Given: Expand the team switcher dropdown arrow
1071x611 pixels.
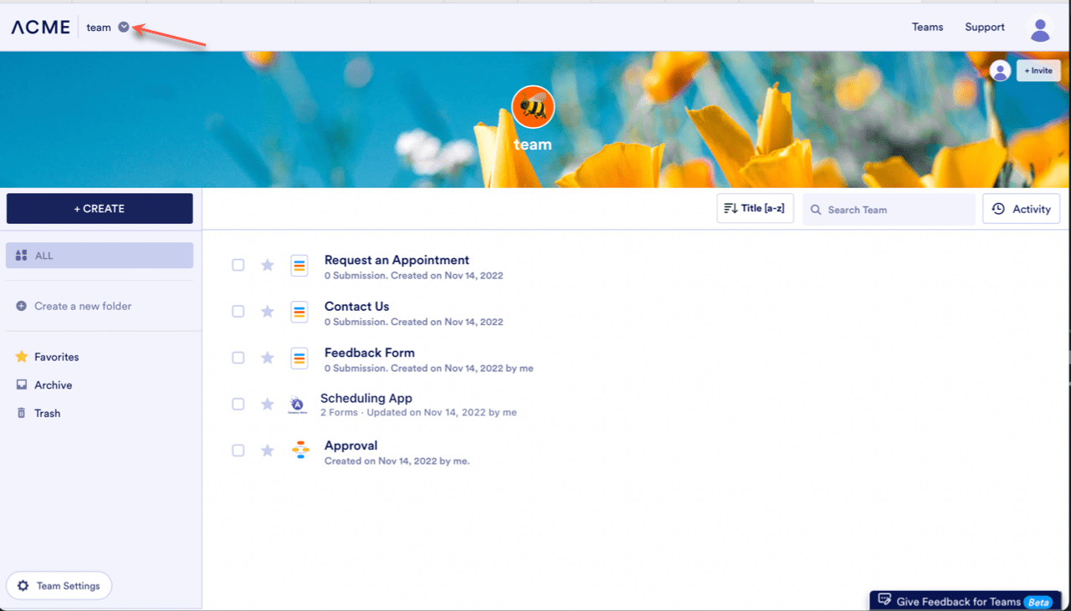Looking at the screenshot, I should 124,27.
